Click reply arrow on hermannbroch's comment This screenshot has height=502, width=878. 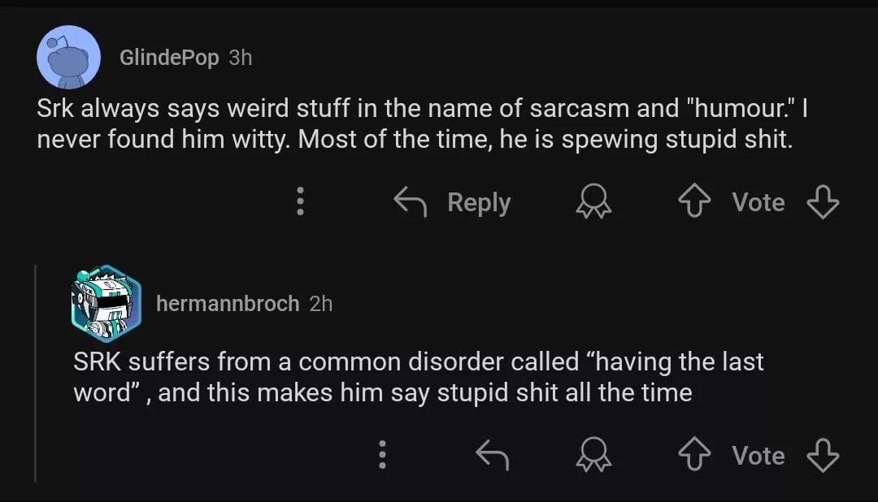492,456
